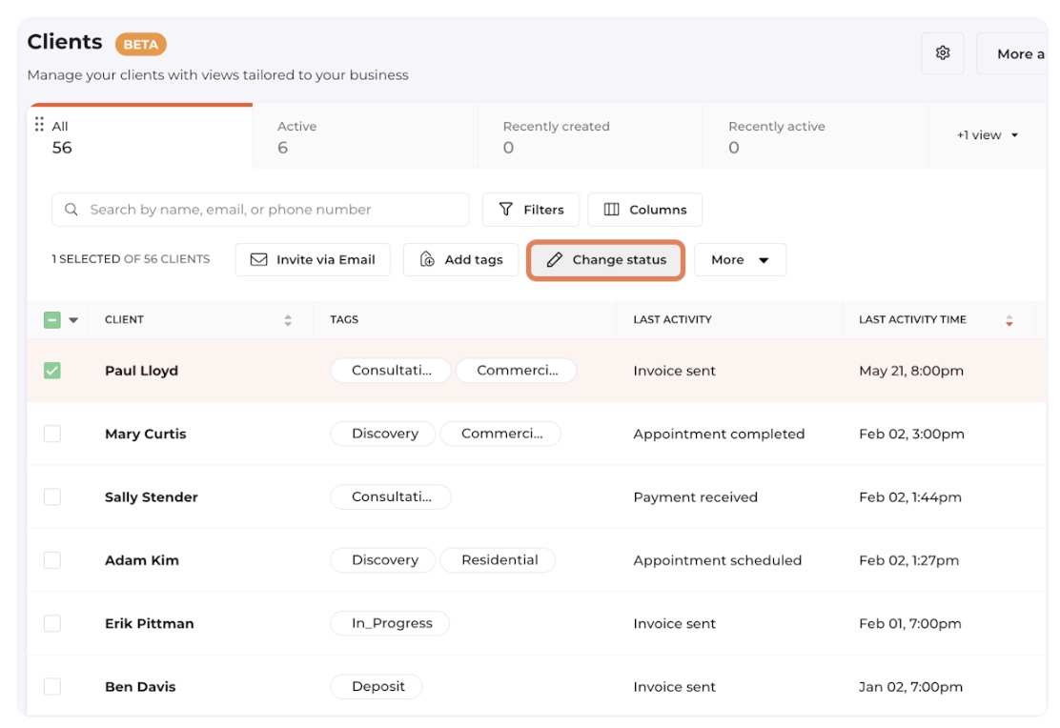The height and width of the screenshot is (728, 1060).
Task: Switch to the All view tab
Action: [141, 136]
